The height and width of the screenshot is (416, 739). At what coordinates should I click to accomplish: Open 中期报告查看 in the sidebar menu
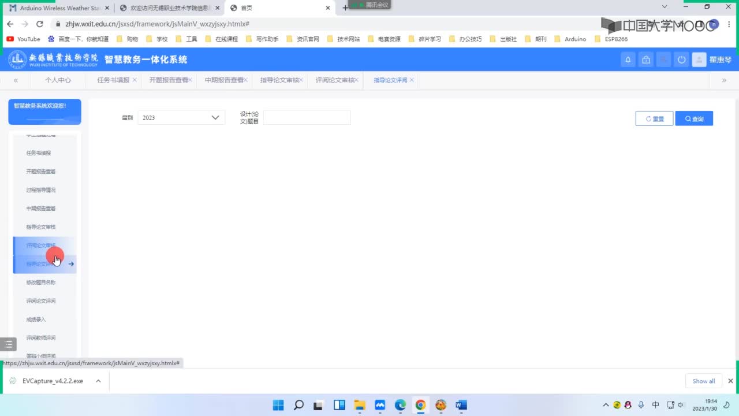tap(41, 209)
